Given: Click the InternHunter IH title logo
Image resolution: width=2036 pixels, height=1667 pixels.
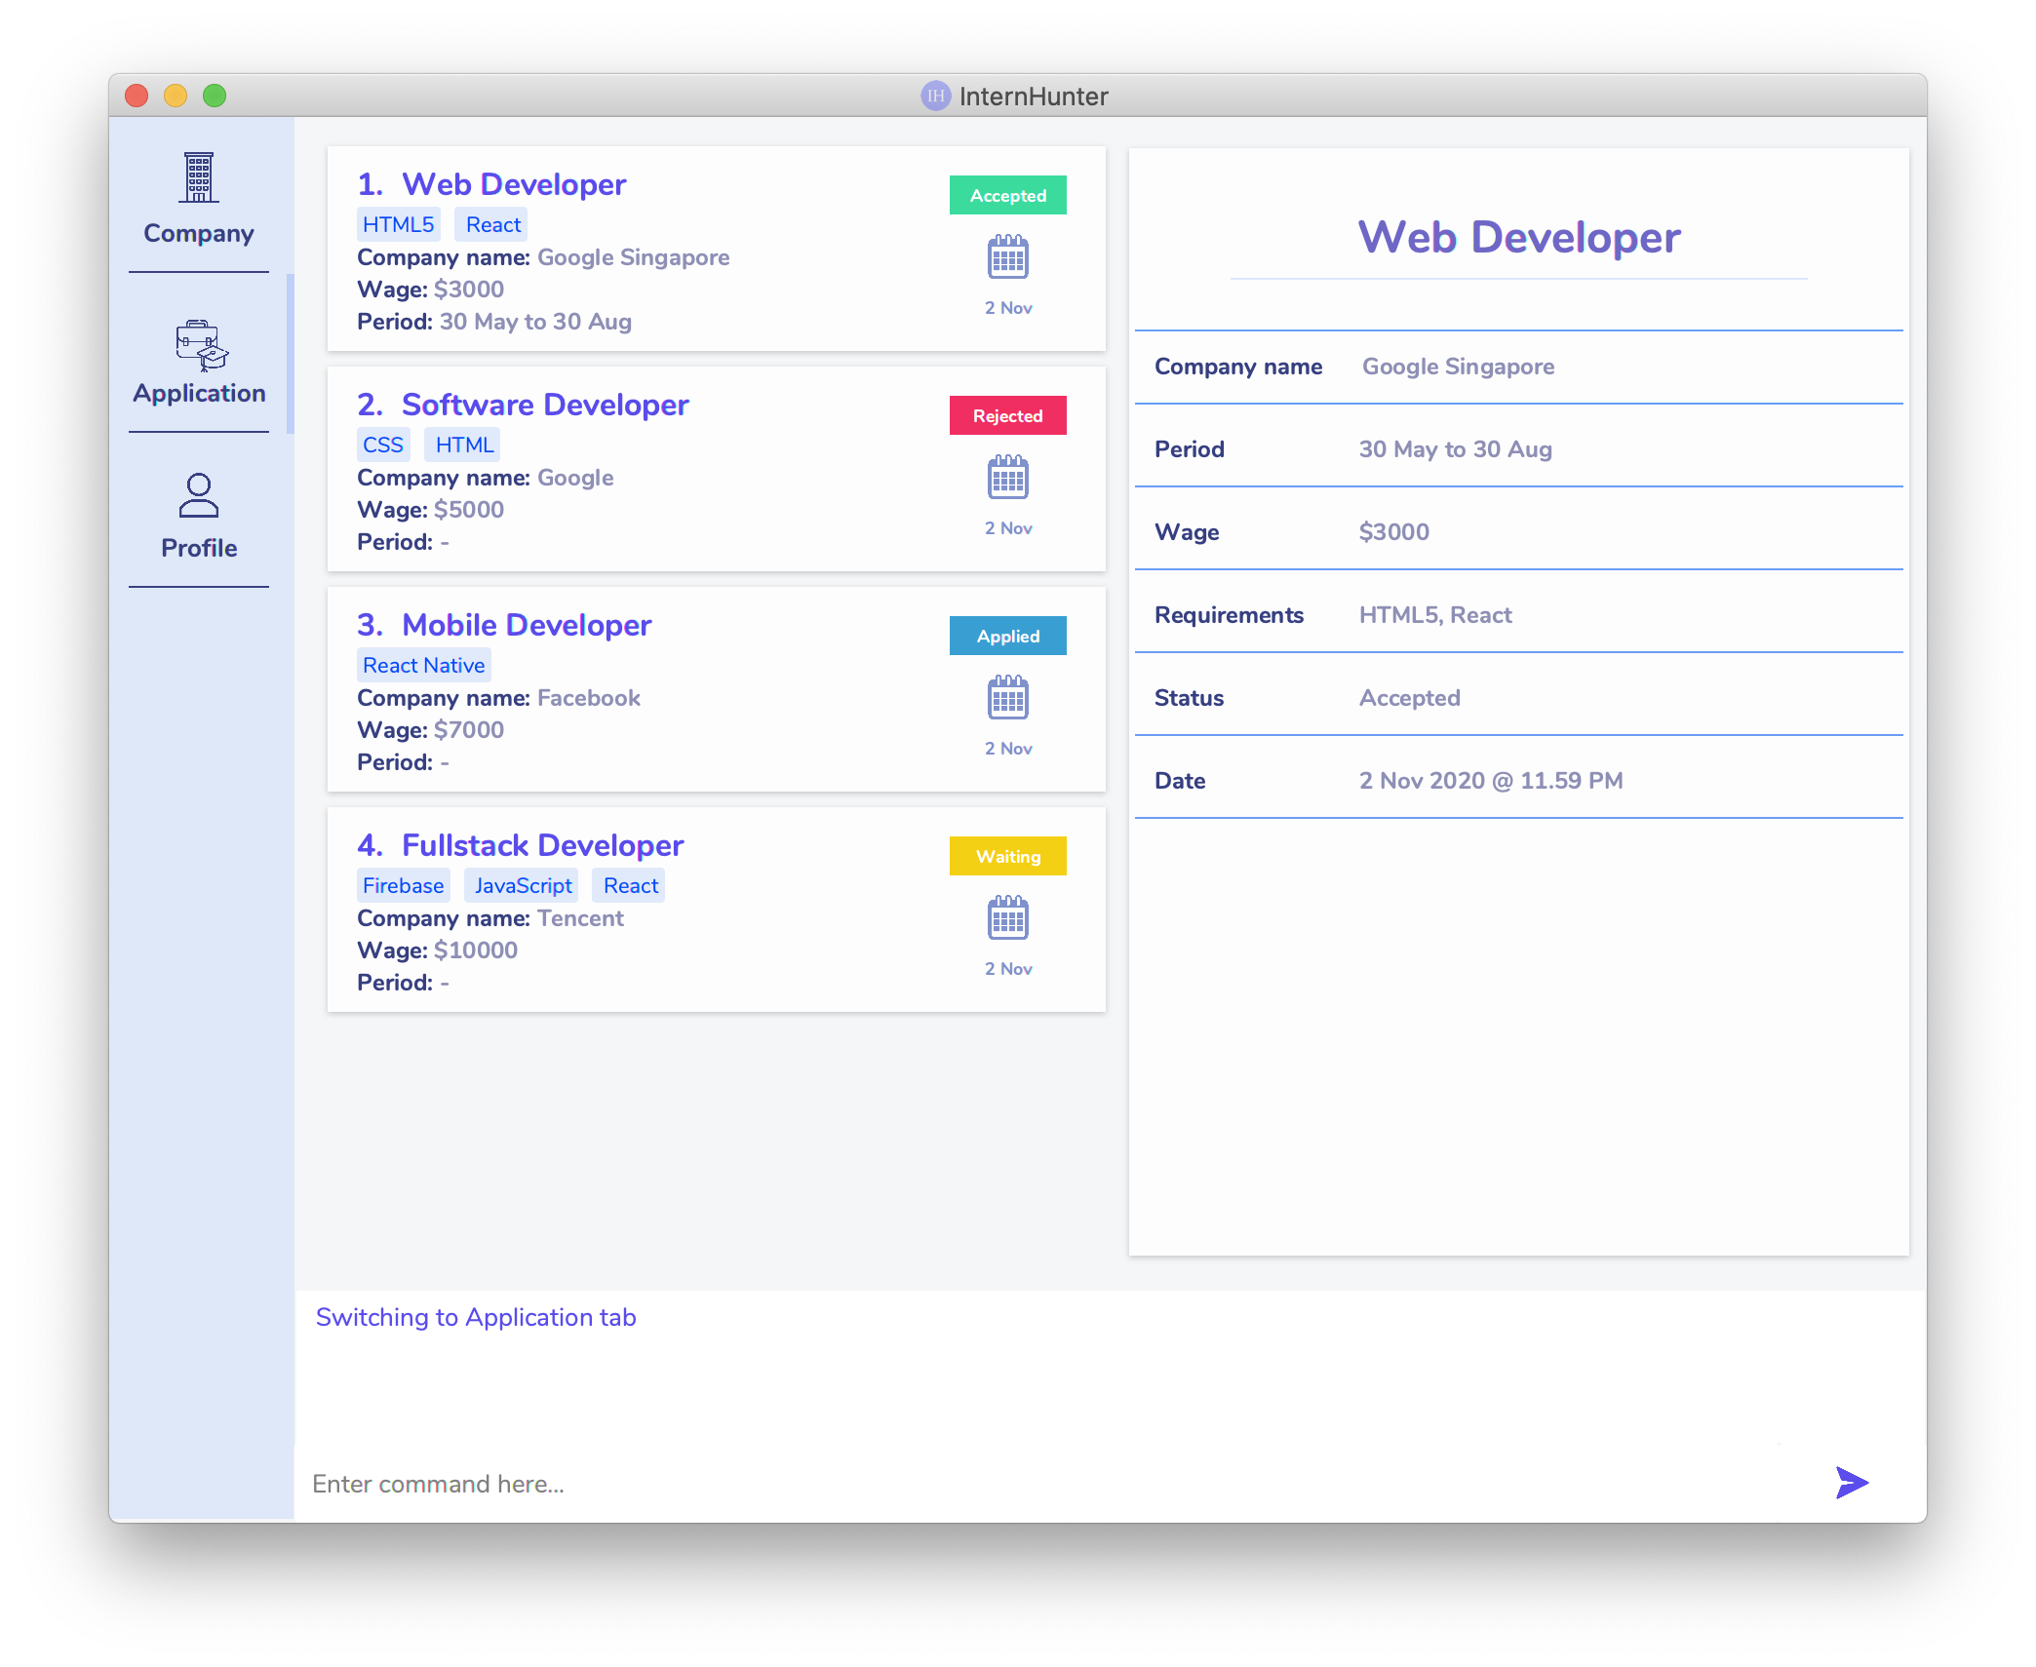Looking at the screenshot, I should tap(935, 96).
